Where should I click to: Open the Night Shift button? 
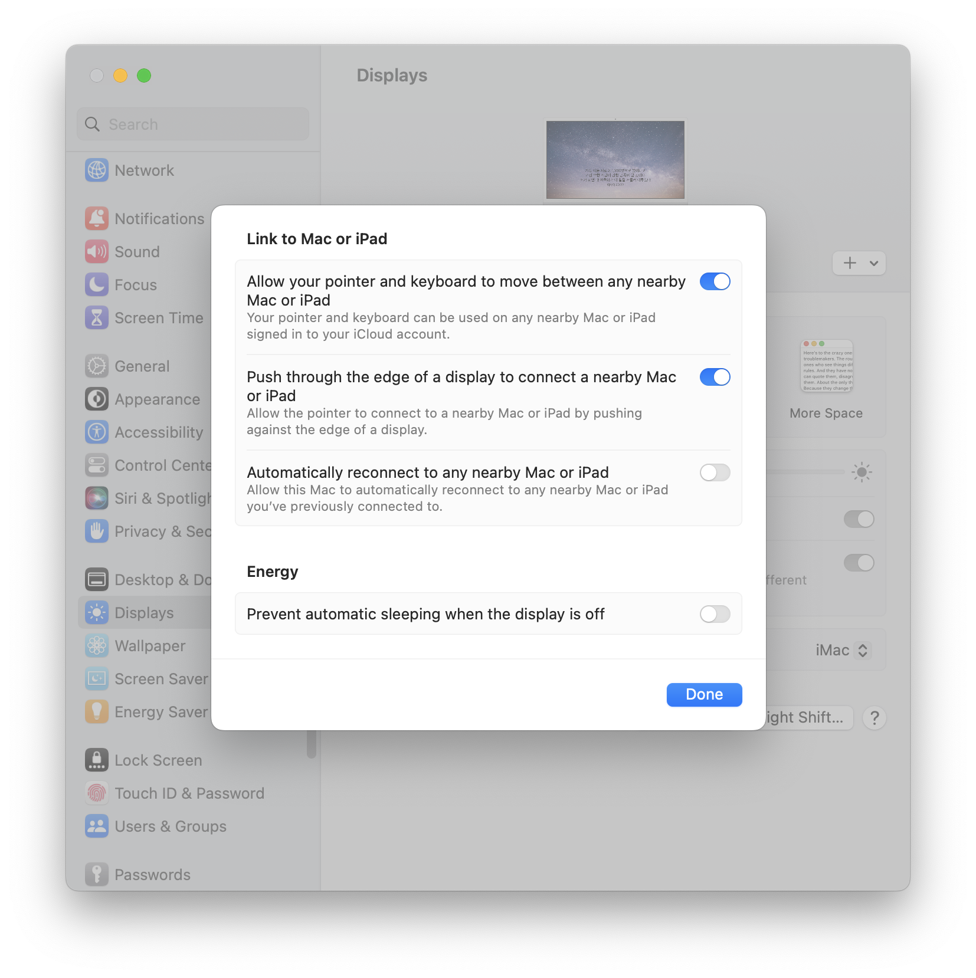[809, 718]
